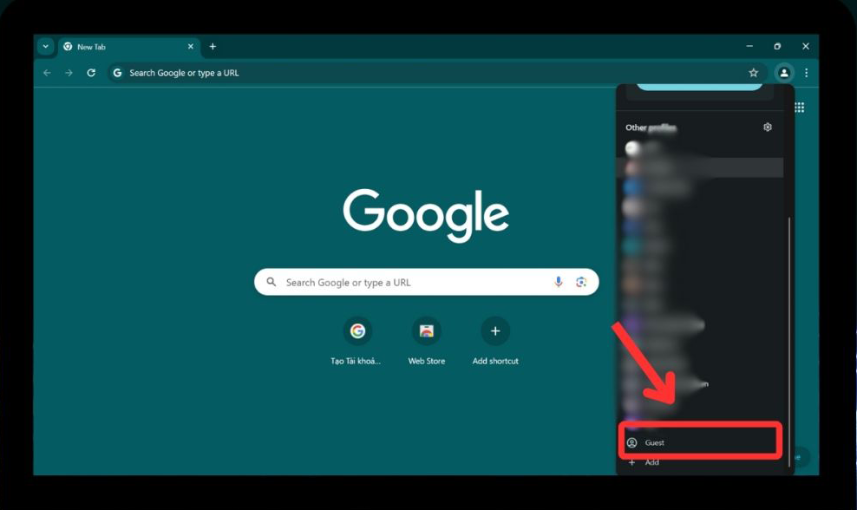
Task: Select the New Tab tab
Action: click(x=128, y=47)
